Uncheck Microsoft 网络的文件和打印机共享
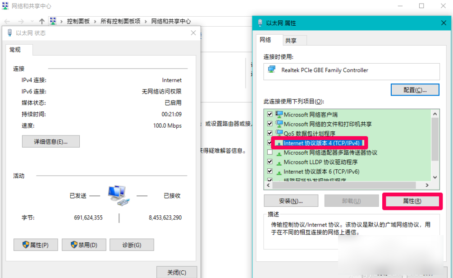Screen dimensions: 453x278 click(x=270, y=124)
